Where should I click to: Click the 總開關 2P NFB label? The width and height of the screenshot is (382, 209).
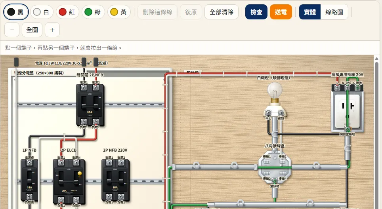click(90, 75)
